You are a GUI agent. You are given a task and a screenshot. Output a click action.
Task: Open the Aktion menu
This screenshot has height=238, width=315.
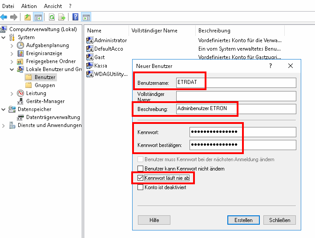pos(29,6)
